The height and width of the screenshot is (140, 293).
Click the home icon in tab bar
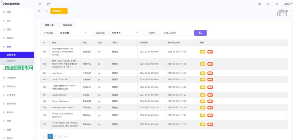coord(47,11)
